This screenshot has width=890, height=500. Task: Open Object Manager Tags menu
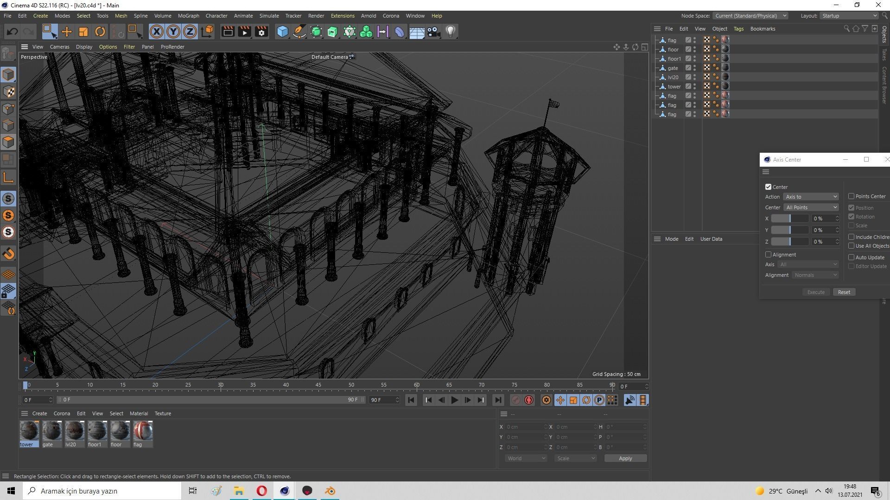(x=738, y=29)
